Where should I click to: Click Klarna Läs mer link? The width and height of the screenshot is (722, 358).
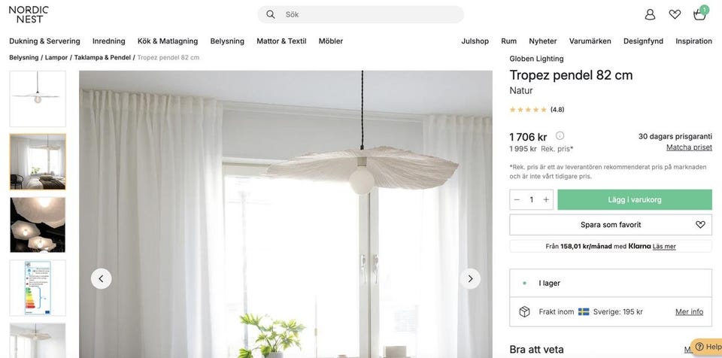664,247
